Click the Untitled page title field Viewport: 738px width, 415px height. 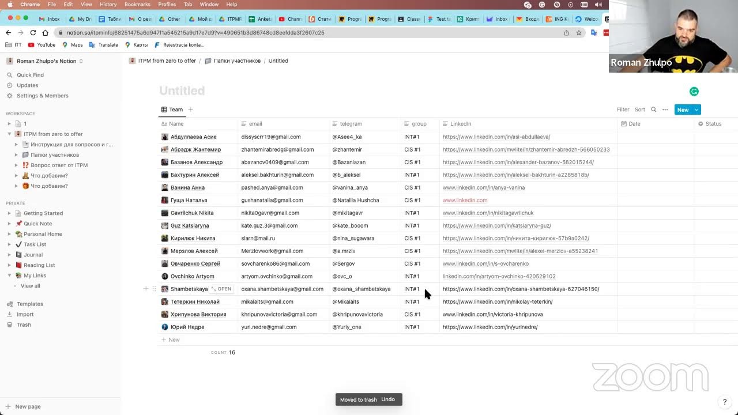point(182,90)
